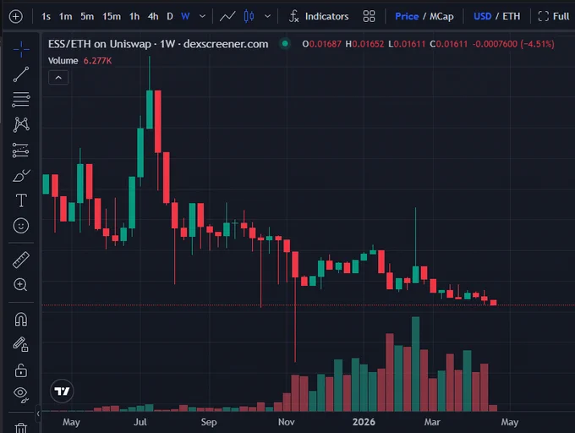Switch to line chart style
This screenshot has width=575, height=433.
[x=227, y=17]
